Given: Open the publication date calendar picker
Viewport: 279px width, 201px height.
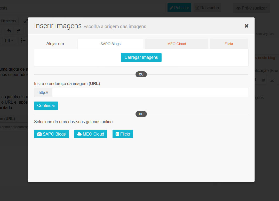Looking at the screenshot, I should pyautogui.click(x=263, y=80).
